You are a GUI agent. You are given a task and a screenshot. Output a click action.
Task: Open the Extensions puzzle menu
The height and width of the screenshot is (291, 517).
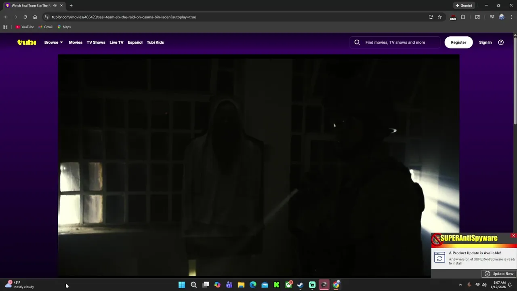[x=463, y=17]
